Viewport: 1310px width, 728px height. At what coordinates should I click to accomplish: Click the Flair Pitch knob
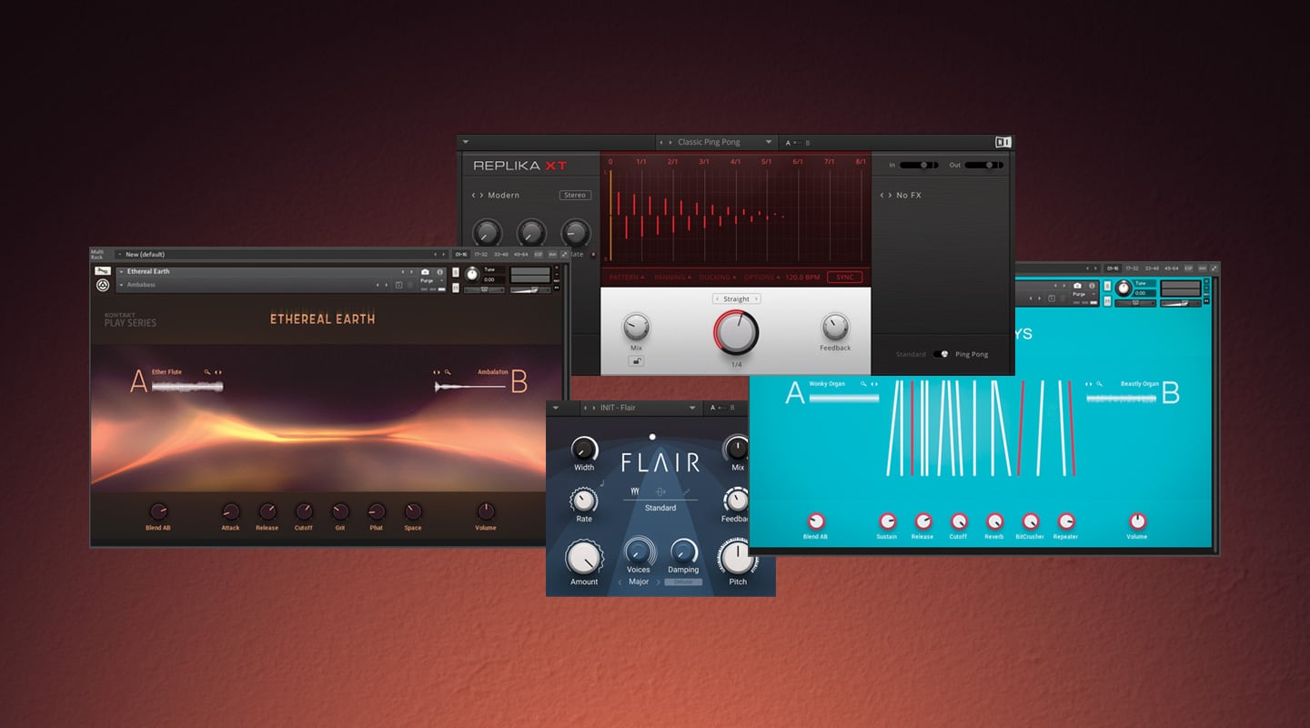737,557
